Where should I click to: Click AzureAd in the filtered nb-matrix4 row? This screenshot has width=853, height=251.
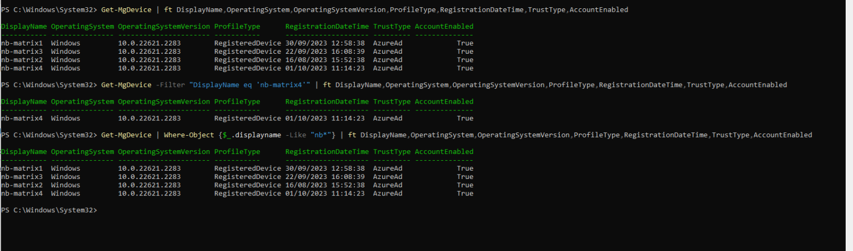click(x=388, y=119)
